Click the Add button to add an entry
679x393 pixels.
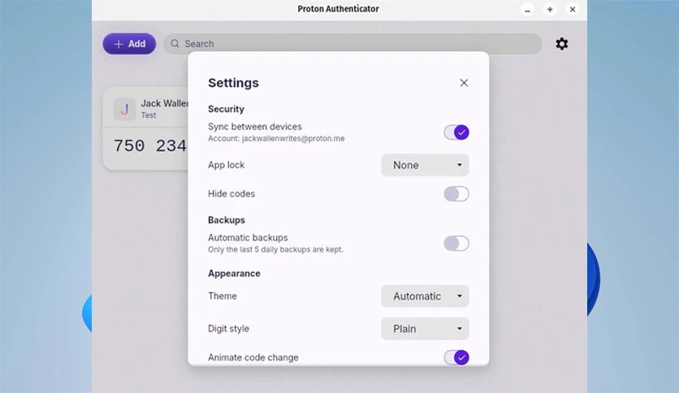[129, 44]
